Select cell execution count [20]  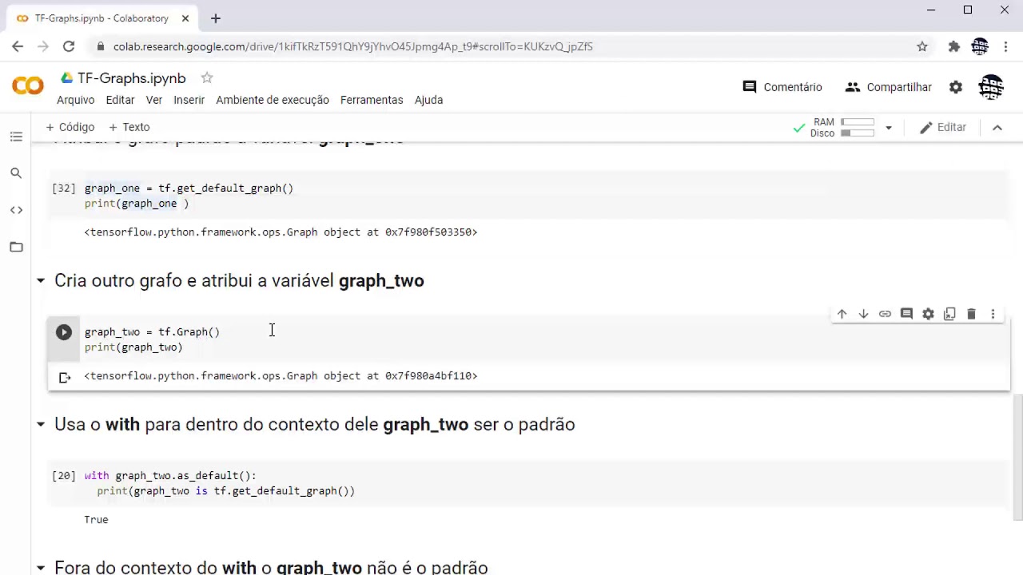(64, 475)
